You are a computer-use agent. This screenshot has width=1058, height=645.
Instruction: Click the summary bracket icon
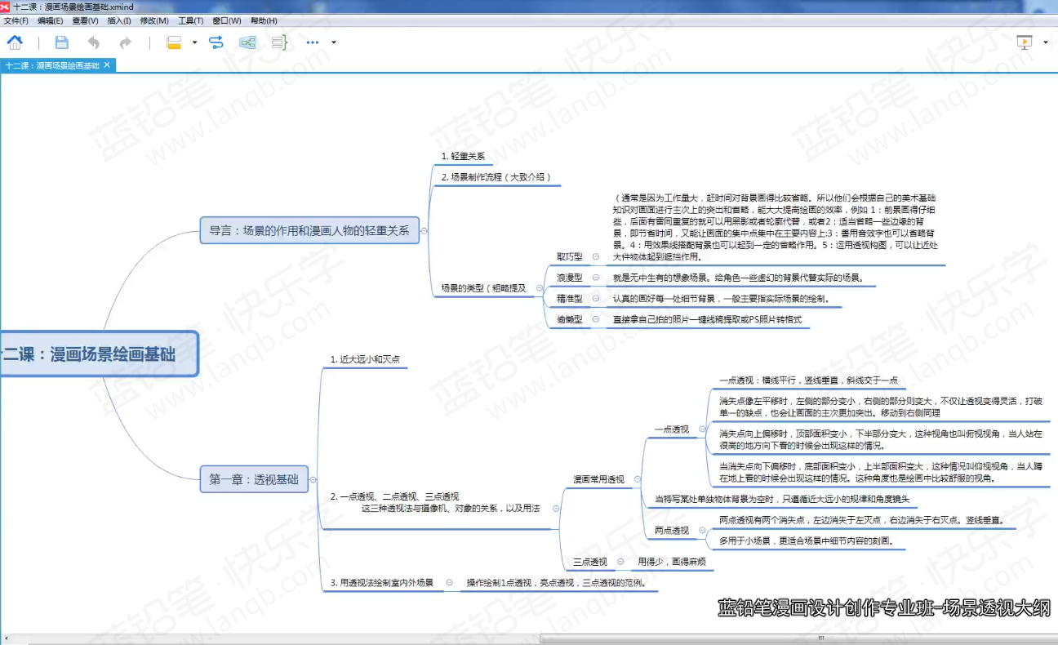coord(279,42)
